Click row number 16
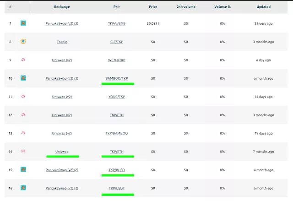 [x=10, y=188]
